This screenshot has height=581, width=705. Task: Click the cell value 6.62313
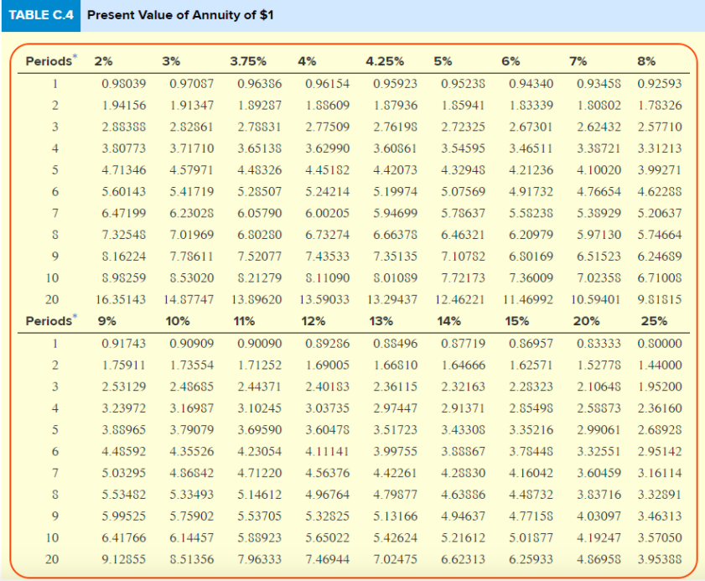point(463,559)
